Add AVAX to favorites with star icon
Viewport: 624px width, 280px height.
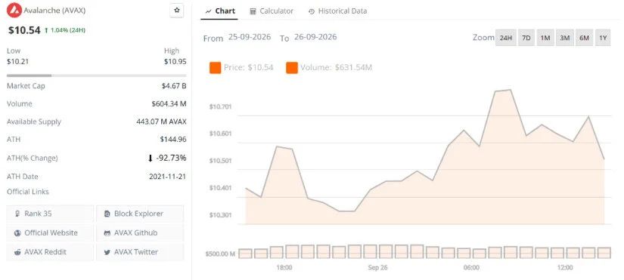pos(177,11)
